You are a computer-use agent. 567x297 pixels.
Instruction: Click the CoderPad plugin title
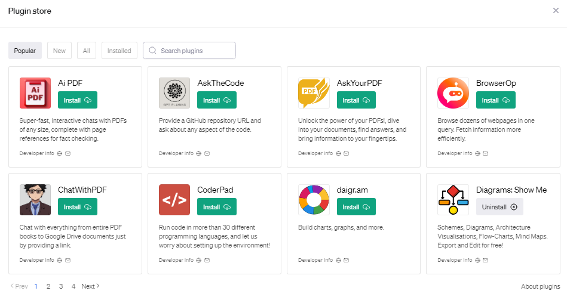(x=215, y=190)
